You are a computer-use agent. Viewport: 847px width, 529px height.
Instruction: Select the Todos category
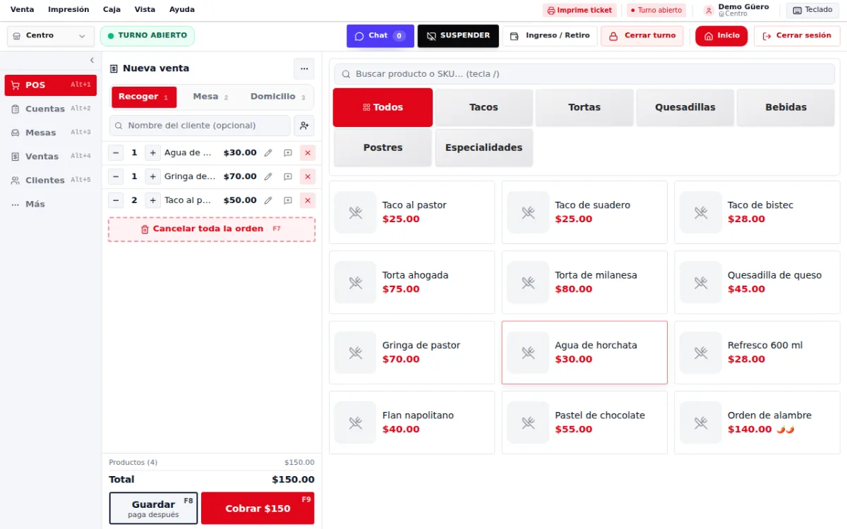click(x=383, y=107)
